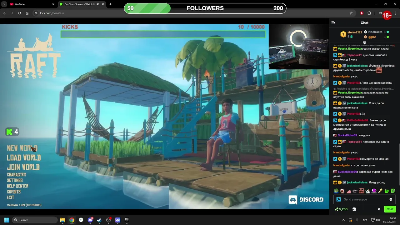Click the FOLLOWERS goal progress bar
The width and height of the screenshot is (400, 225).
tap(205, 8)
